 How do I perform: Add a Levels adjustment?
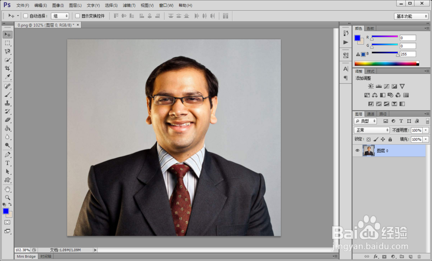pos(378,86)
